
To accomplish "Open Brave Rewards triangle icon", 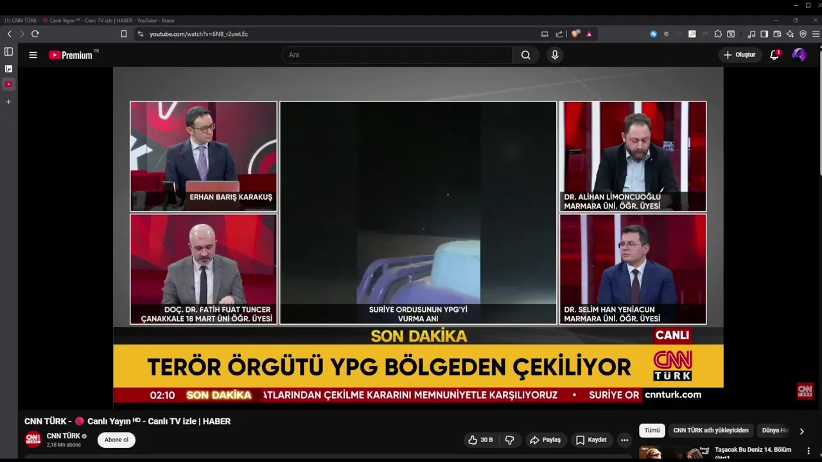I will (x=589, y=34).
